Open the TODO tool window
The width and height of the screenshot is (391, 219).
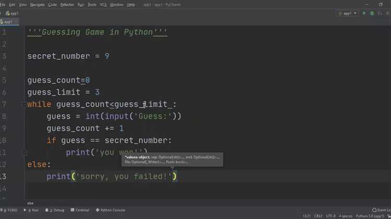pos(9,210)
